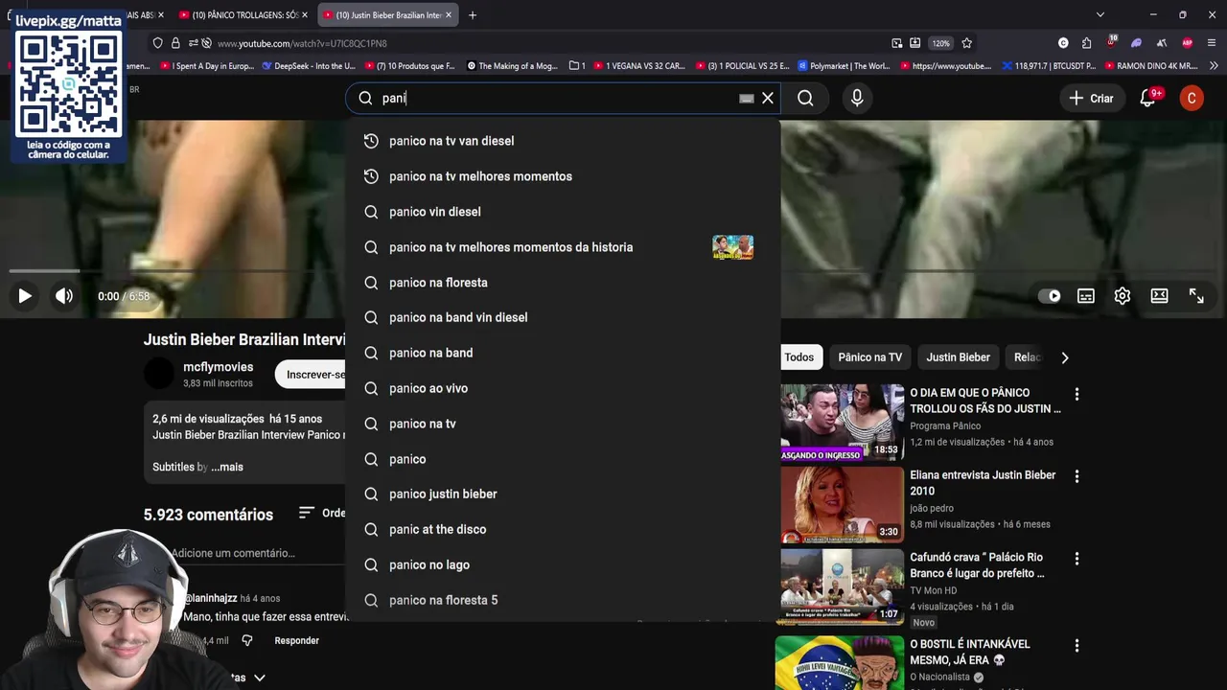The width and height of the screenshot is (1227, 690).
Task: Open options for 'O BOSTIL É INTANKÁVEL' video
Action: coord(1077,646)
